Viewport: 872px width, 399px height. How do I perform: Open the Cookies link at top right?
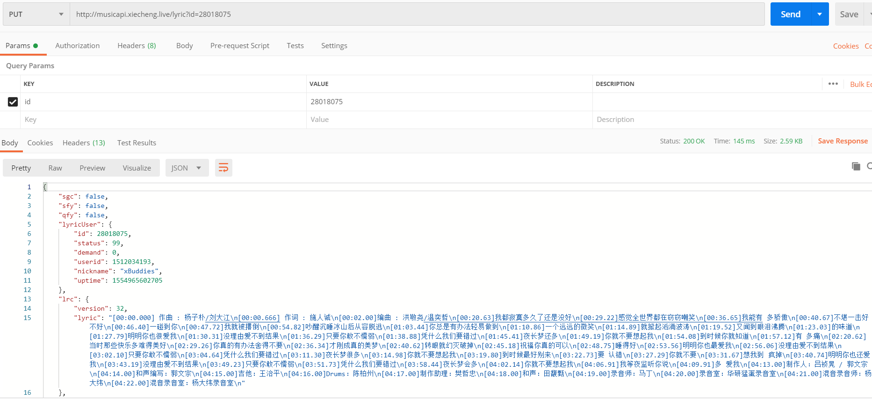(x=846, y=46)
